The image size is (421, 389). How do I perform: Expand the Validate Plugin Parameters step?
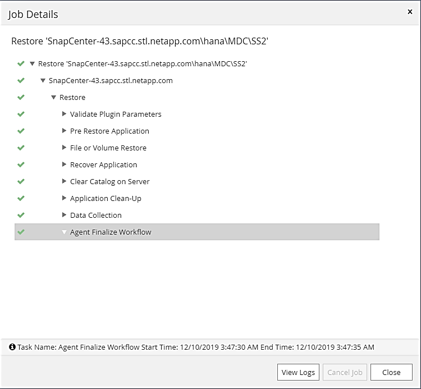pyautogui.click(x=65, y=114)
